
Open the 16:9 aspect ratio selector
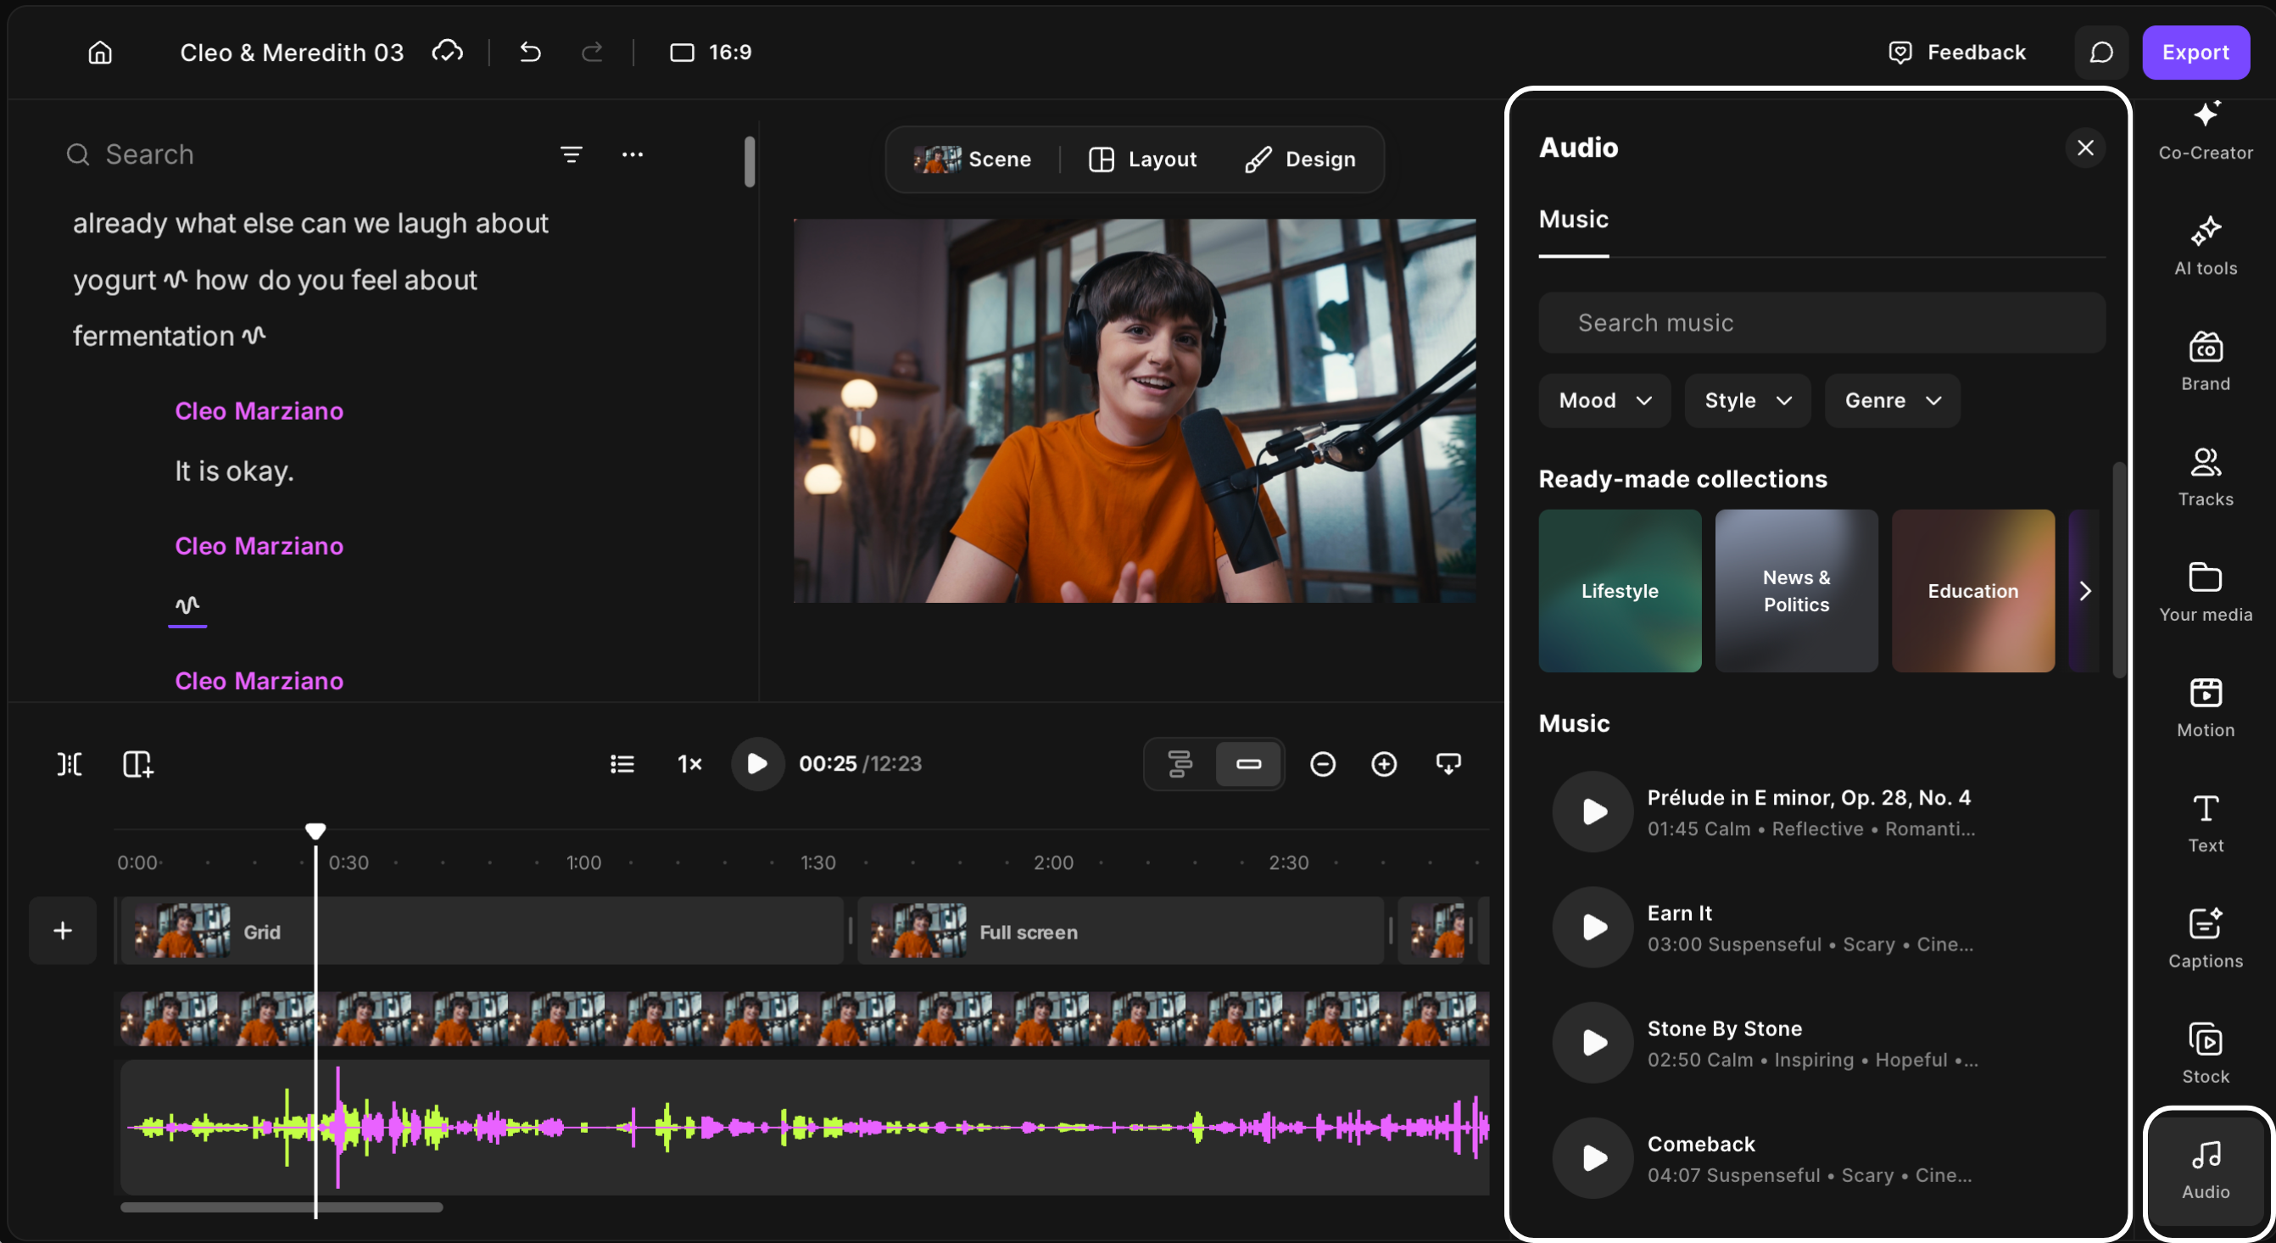point(711,52)
